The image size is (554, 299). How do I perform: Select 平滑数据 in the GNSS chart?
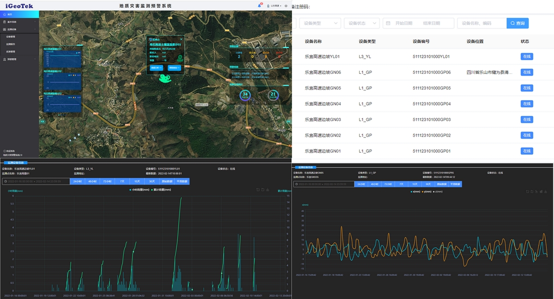click(455, 184)
